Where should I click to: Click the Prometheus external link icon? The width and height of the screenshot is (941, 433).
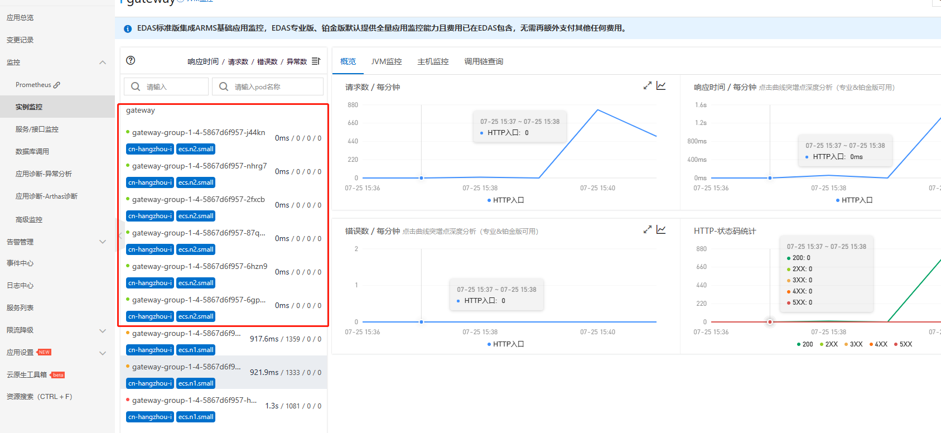(57, 85)
